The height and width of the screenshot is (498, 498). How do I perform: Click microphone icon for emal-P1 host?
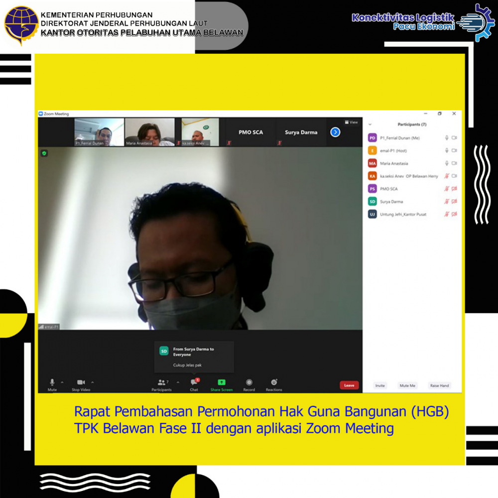447,150
